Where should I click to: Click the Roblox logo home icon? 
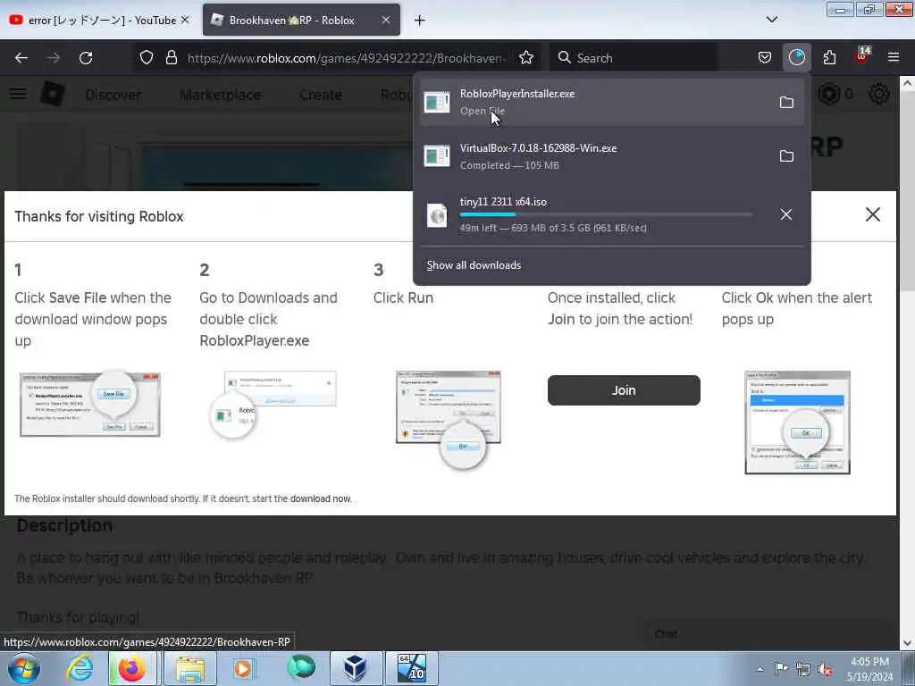(x=53, y=94)
